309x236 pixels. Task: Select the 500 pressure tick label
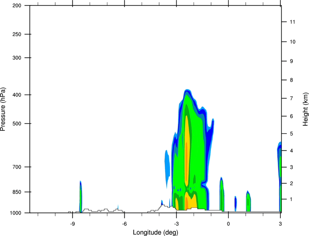[x=17, y=123]
